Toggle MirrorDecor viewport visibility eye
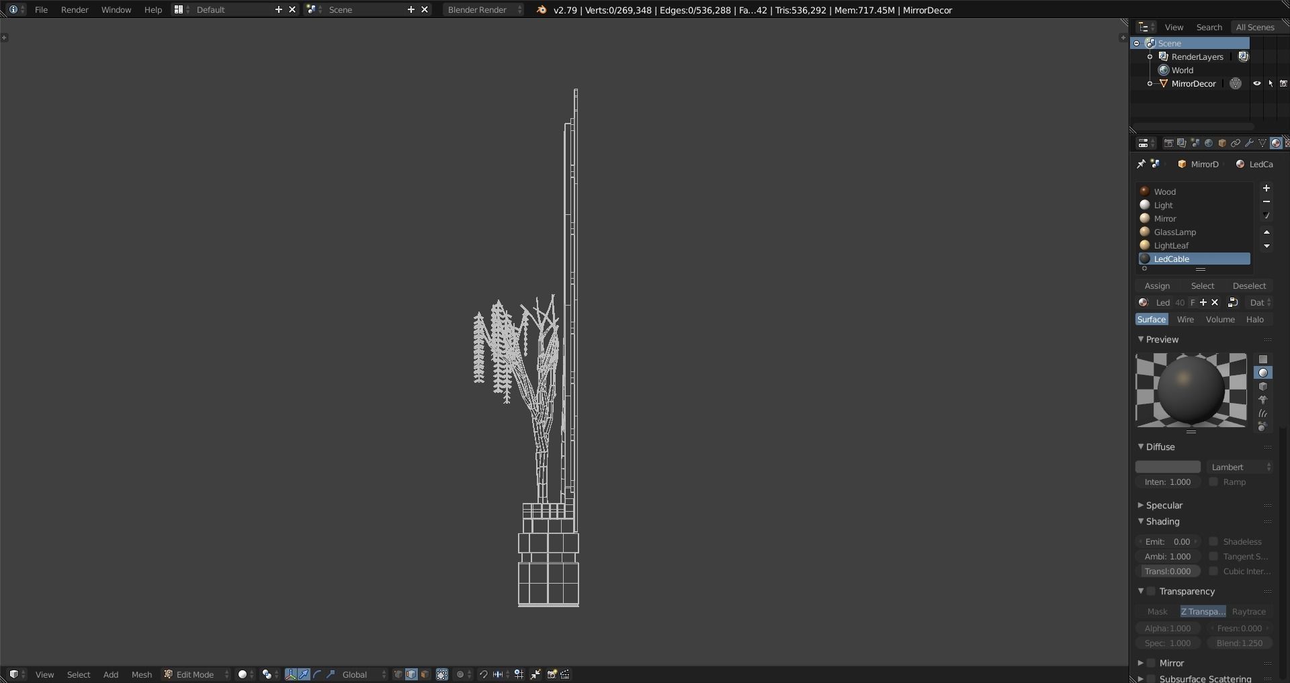Image resolution: width=1290 pixels, height=683 pixels. pos(1257,83)
